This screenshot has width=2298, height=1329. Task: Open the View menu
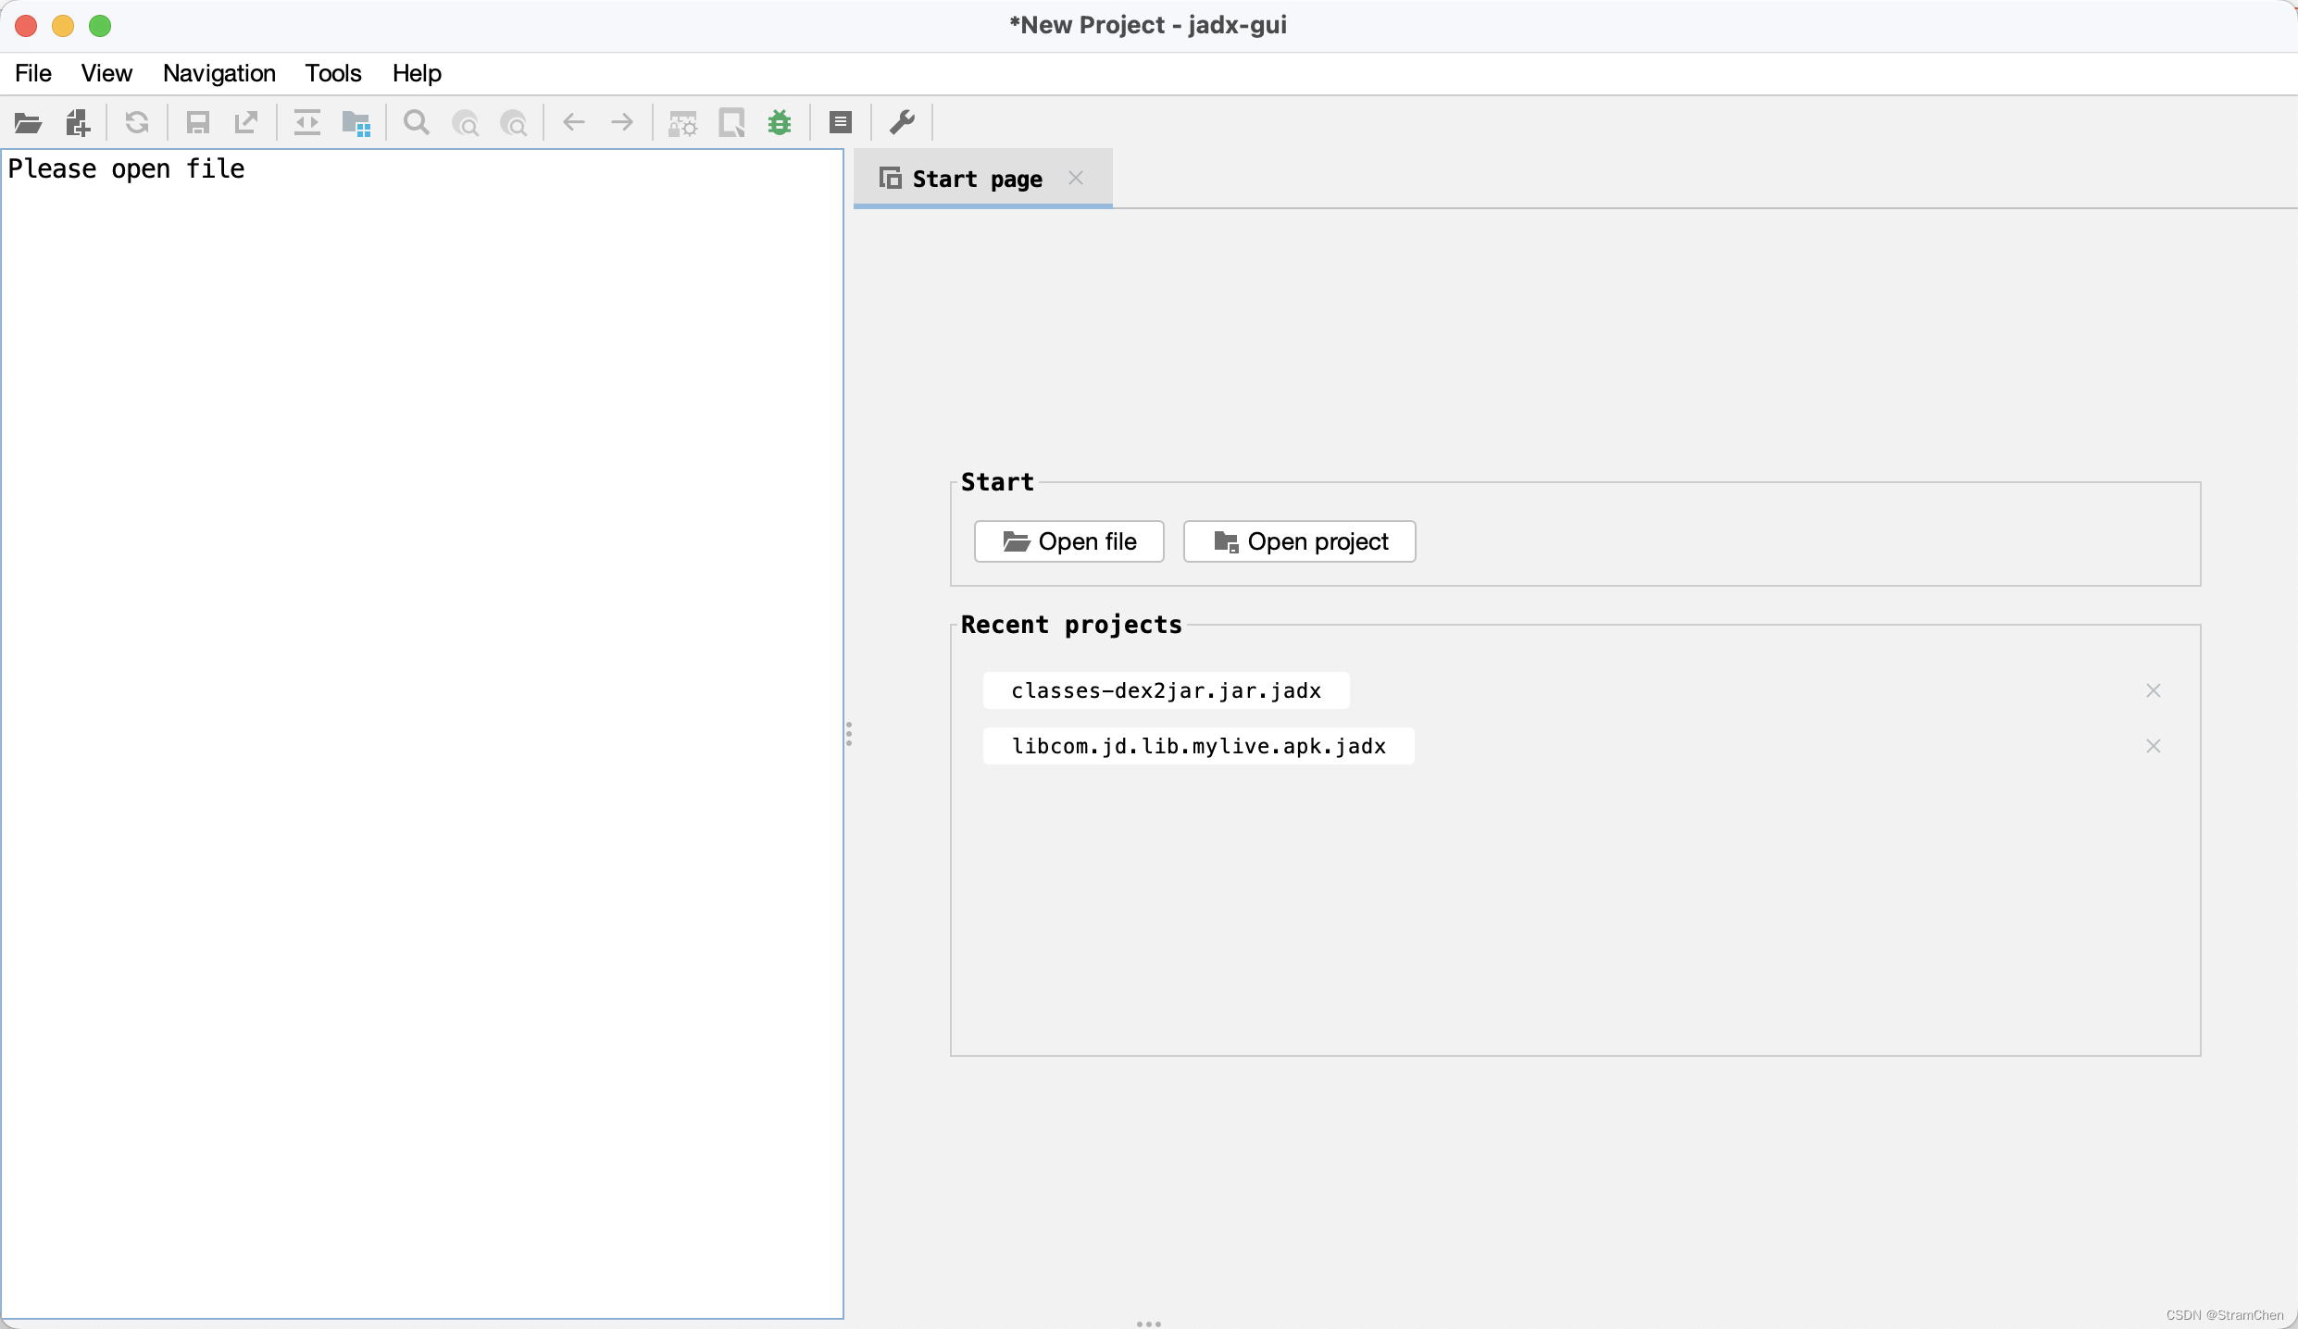tap(106, 73)
